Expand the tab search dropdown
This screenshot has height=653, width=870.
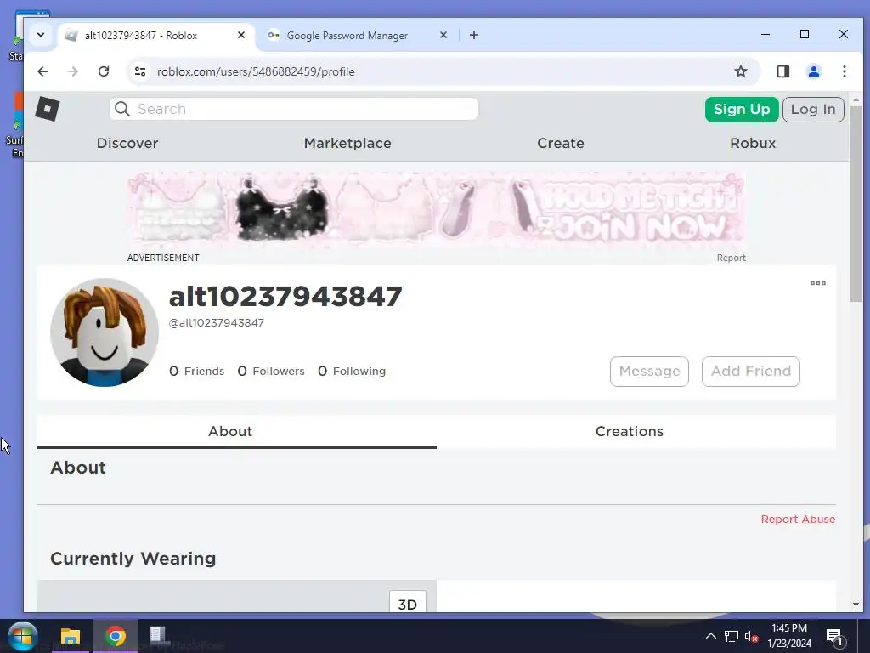click(x=41, y=35)
